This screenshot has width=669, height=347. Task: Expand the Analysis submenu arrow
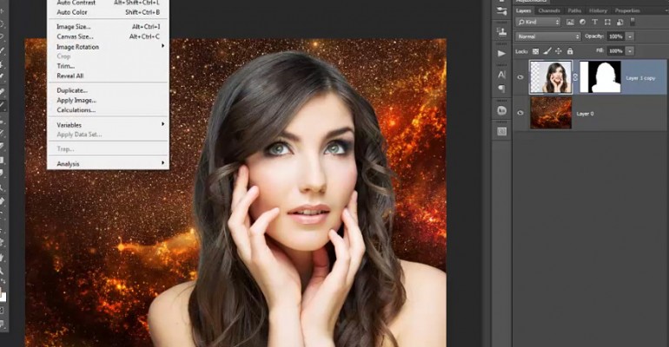click(x=162, y=162)
